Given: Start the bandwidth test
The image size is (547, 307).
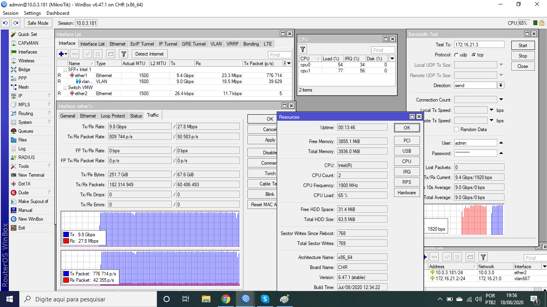Looking at the screenshot, I should point(523,46).
